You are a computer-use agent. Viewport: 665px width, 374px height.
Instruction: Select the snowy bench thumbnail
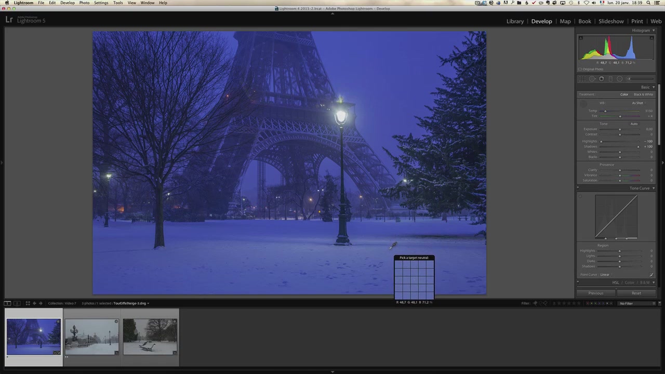150,337
